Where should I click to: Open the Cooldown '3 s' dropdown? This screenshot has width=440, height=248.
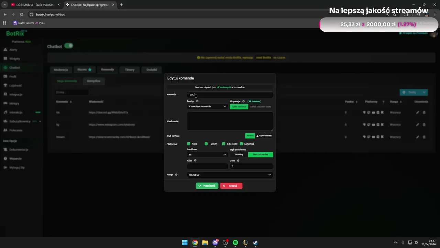click(x=207, y=155)
